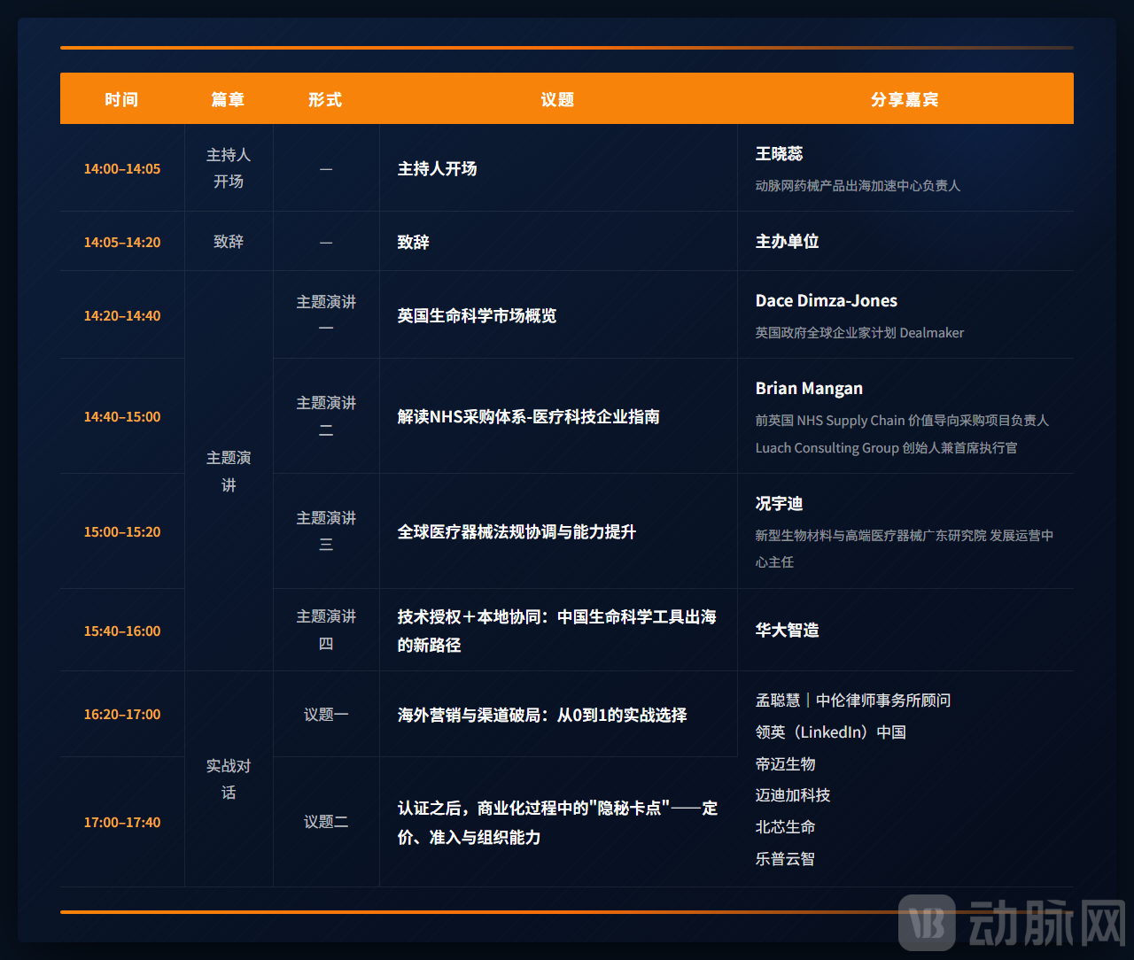
Task: Click the speaker name Brian Mangan
Action: pyautogui.click(x=809, y=388)
